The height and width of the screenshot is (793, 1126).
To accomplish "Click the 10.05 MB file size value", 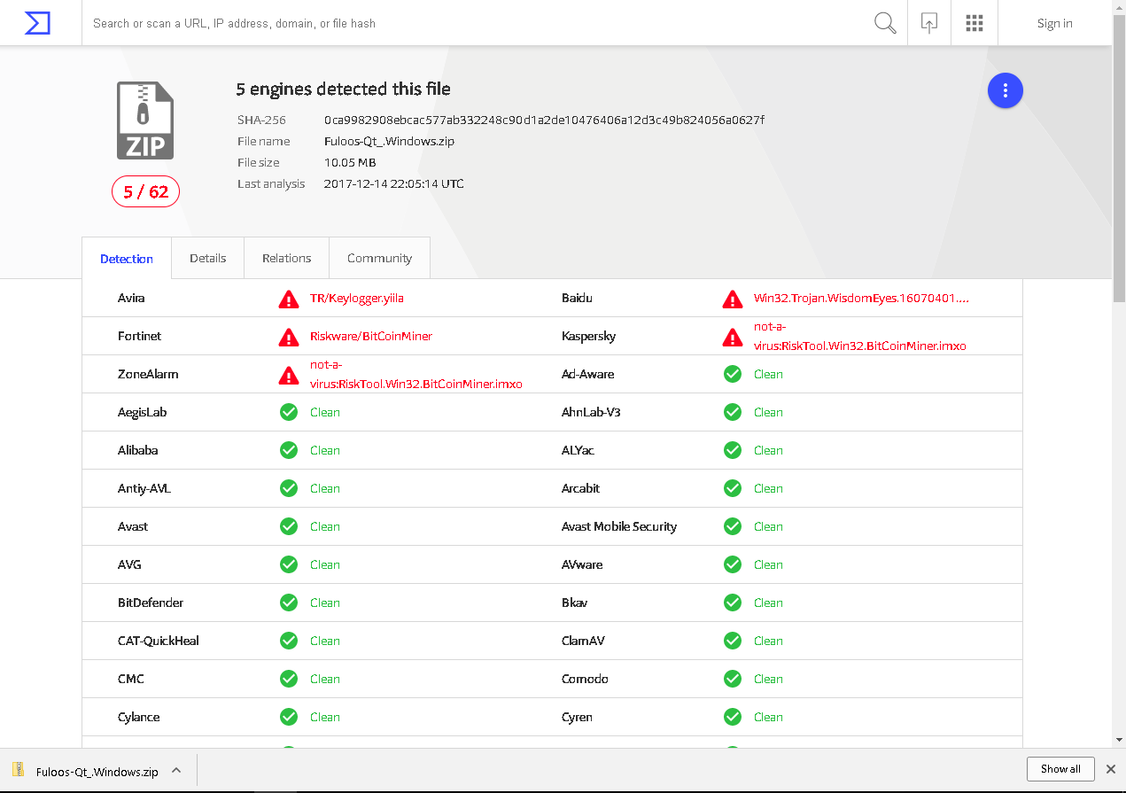I will click(350, 163).
